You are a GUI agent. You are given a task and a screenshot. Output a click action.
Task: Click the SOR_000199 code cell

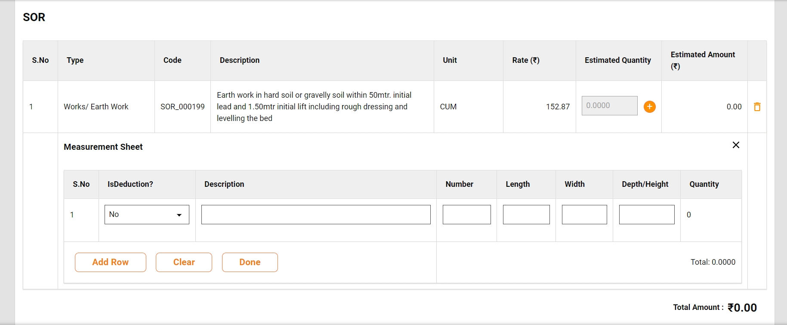[182, 107]
